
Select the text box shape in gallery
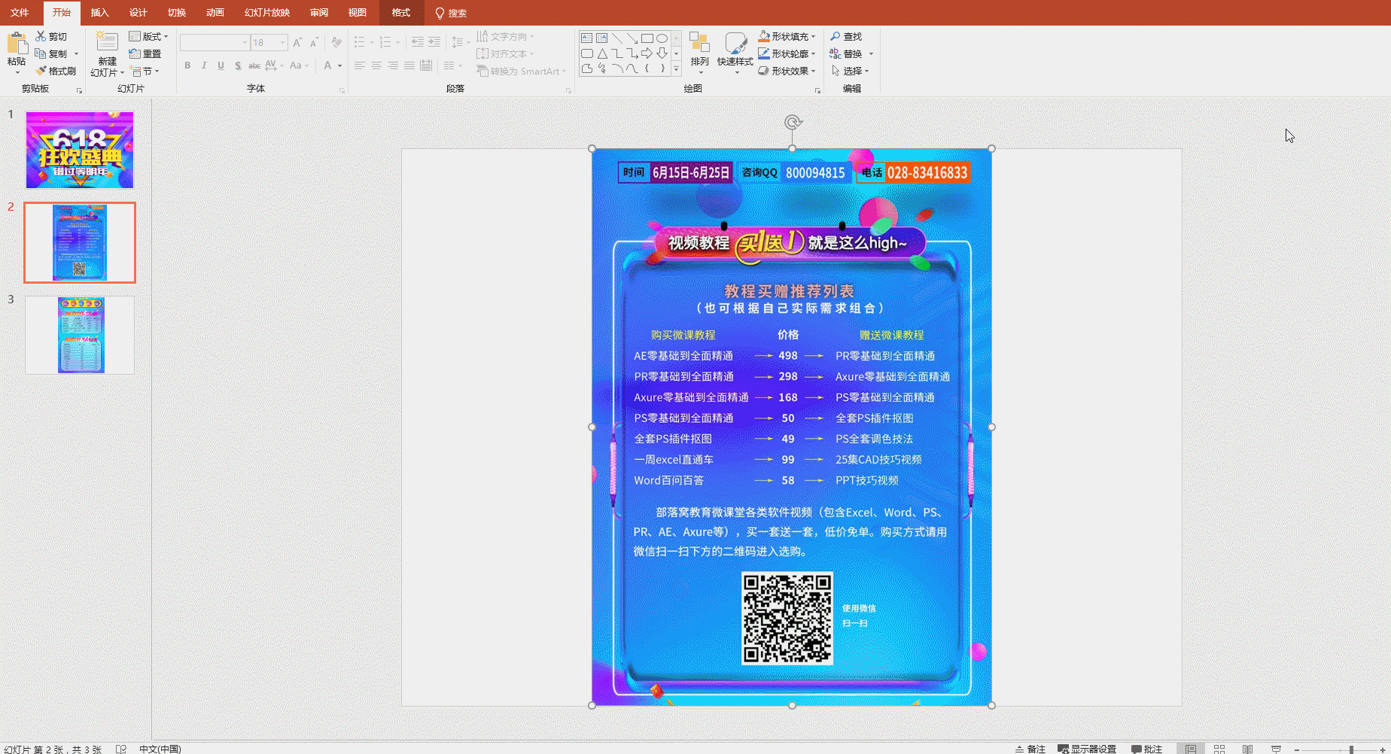point(586,38)
